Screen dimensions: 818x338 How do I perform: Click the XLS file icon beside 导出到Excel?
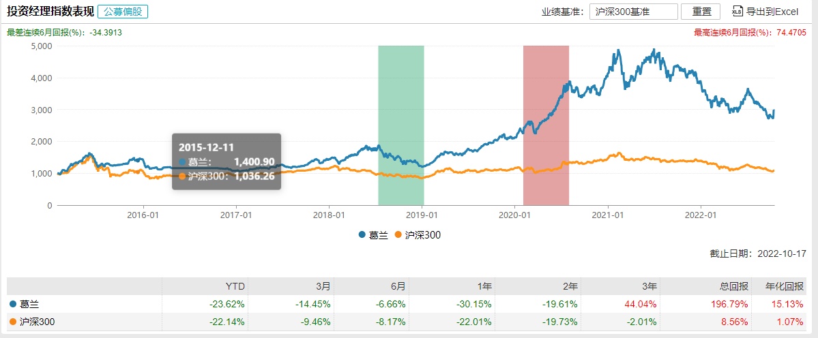tap(737, 11)
